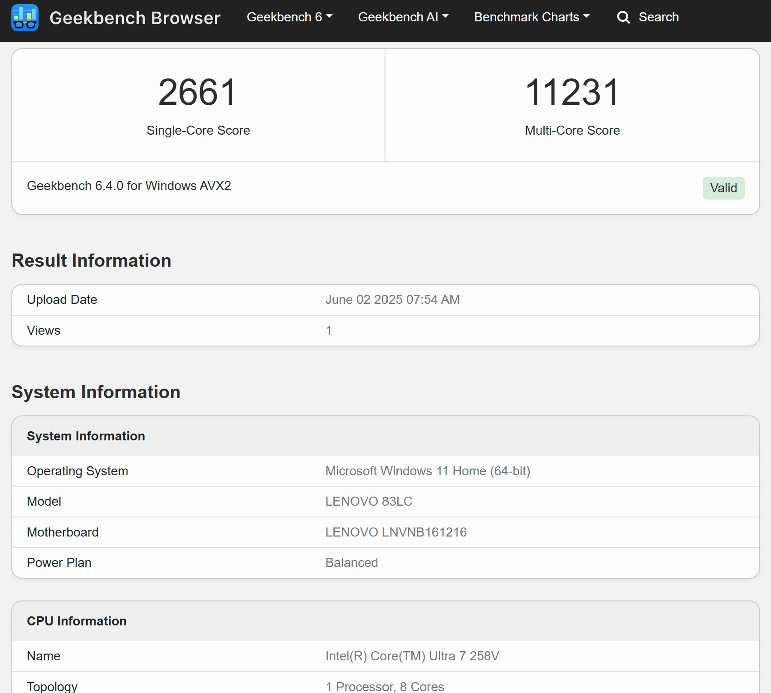This screenshot has width=771, height=693.
Task: Open the Geekbench AI dropdown
Action: [x=403, y=17]
